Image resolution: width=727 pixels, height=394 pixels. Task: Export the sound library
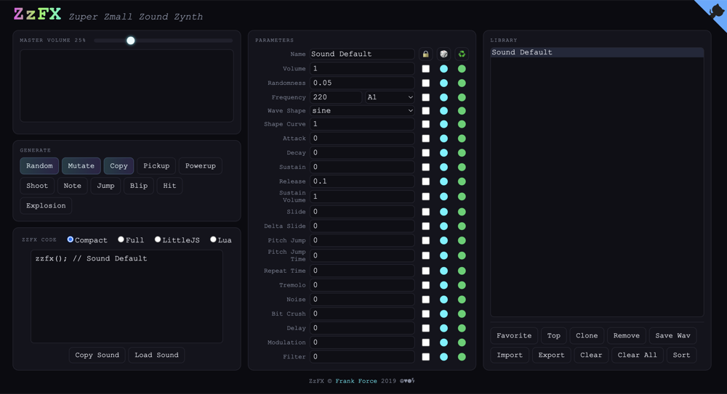coord(551,355)
